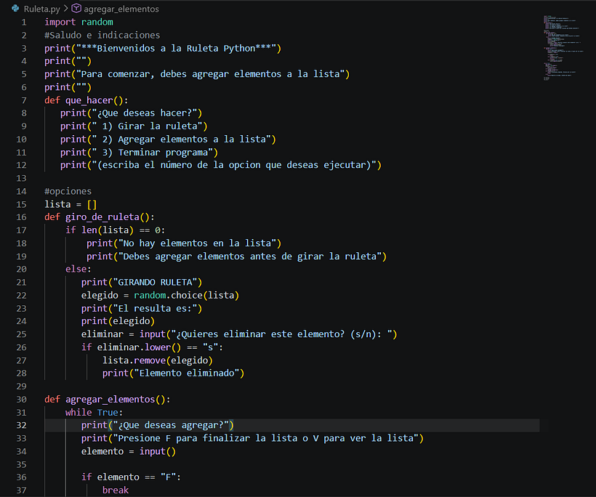This screenshot has height=497, width=596.
Task: Place cursor on 'def que_hacer():' line
Action: [86, 100]
